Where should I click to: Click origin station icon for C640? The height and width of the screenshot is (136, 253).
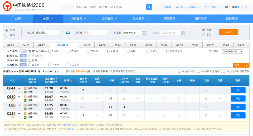[25, 97]
